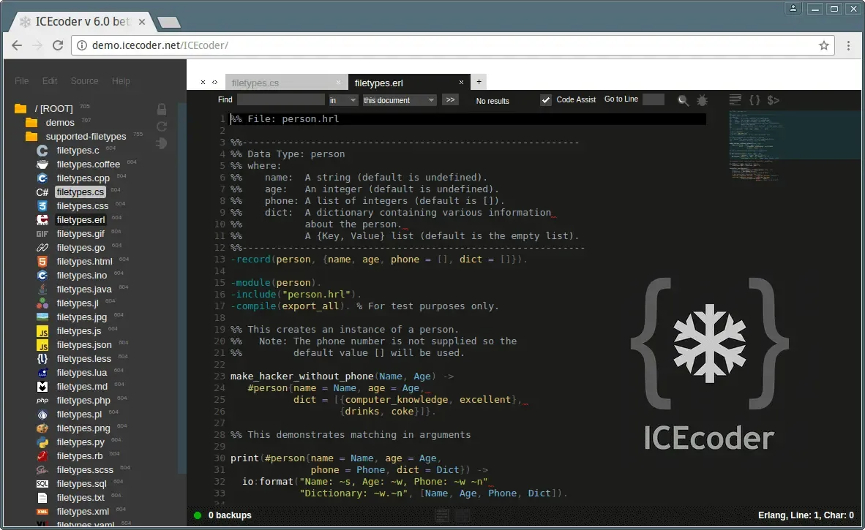
Task: Click the lines view icon beside braces
Action: click(735, 99)
